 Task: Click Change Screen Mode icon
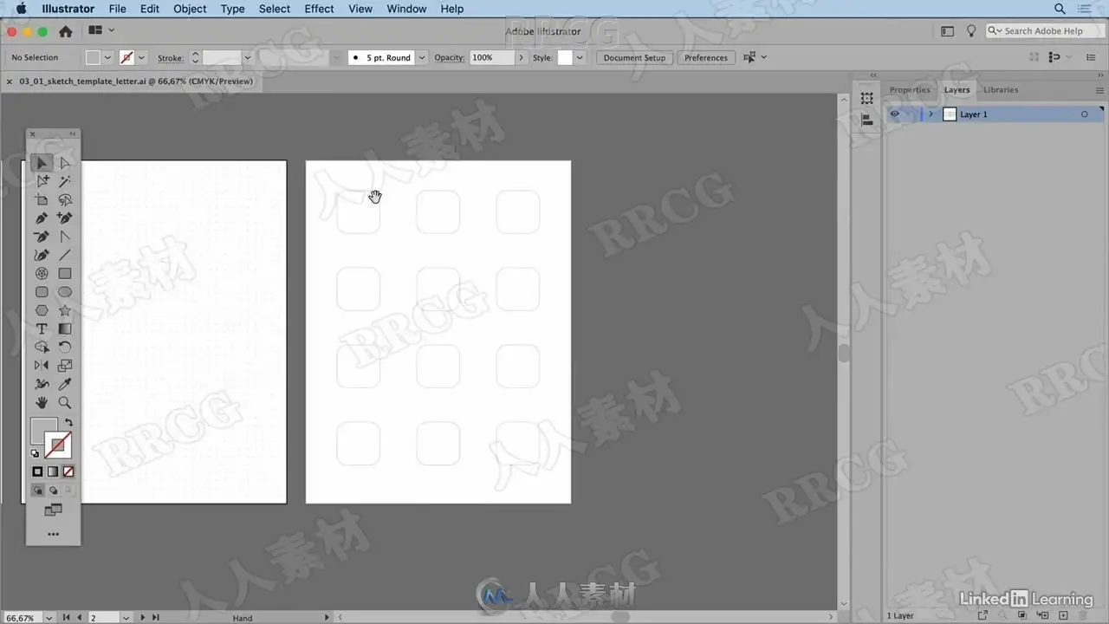click(54, 510)
